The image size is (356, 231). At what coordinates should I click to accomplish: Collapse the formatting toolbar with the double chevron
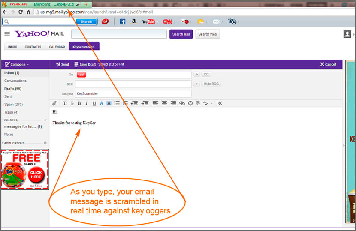coord(220,103)
